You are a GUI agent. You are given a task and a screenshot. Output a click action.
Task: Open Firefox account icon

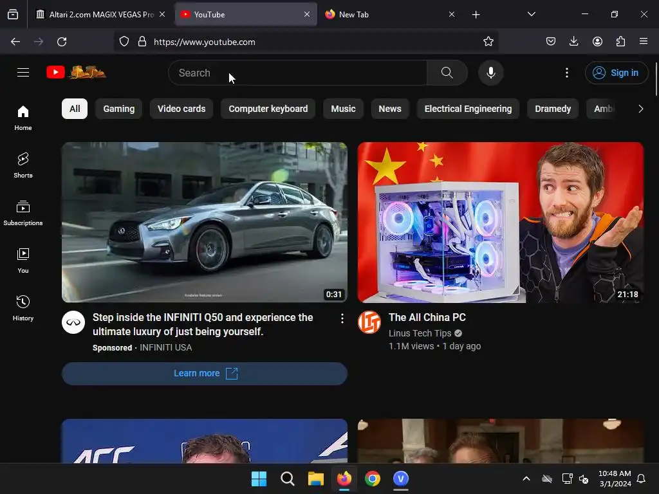[x=597, y=41]
